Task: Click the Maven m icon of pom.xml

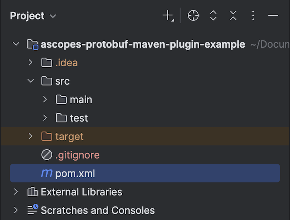Action: pyautogui.click(x=46, y=173)
